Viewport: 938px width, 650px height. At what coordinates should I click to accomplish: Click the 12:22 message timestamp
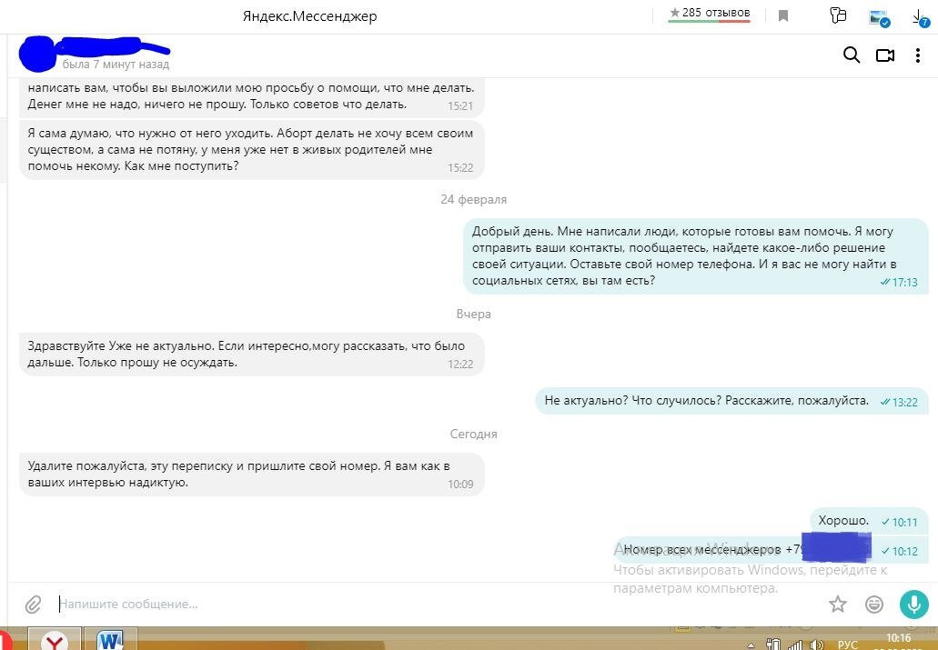point(460,365)
